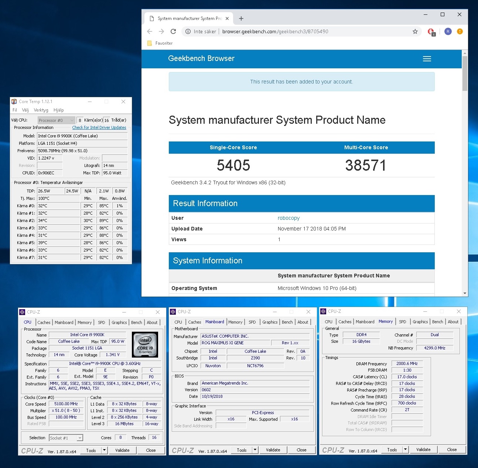This screenshot has width=478, height=468.
Task: Open the Verktyg menu in Core Temp
Action: pos(41,110)
